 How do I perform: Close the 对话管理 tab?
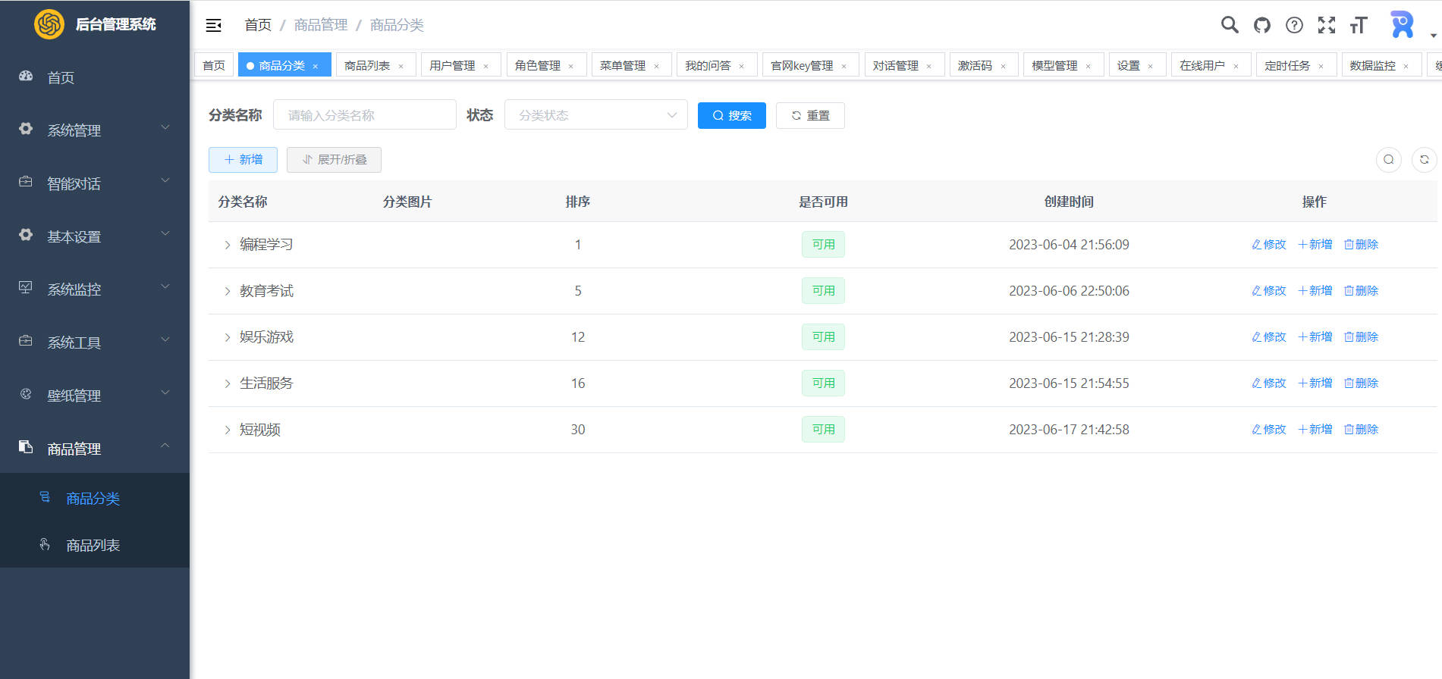(928, 67)
